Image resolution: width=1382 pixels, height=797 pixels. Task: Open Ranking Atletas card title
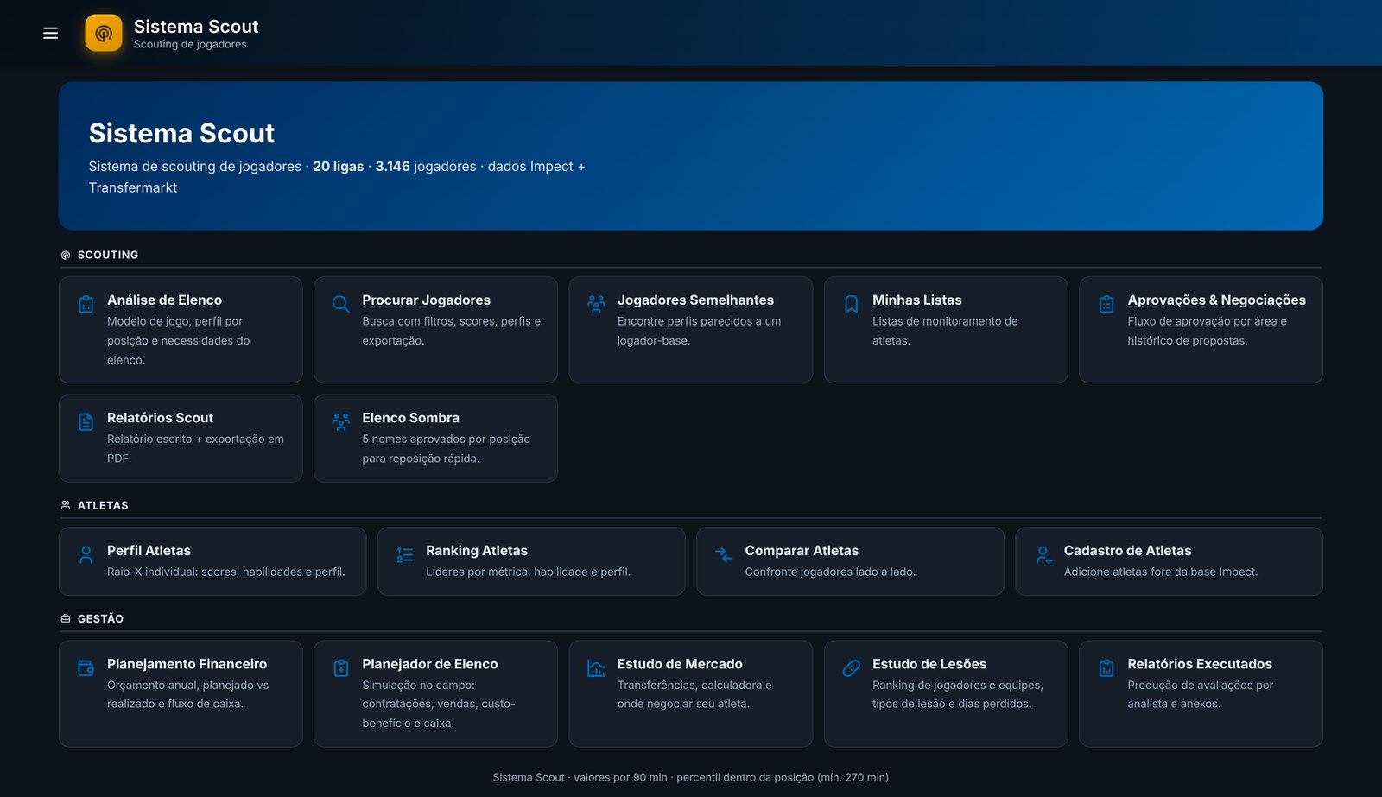click(x=476, y=550)
